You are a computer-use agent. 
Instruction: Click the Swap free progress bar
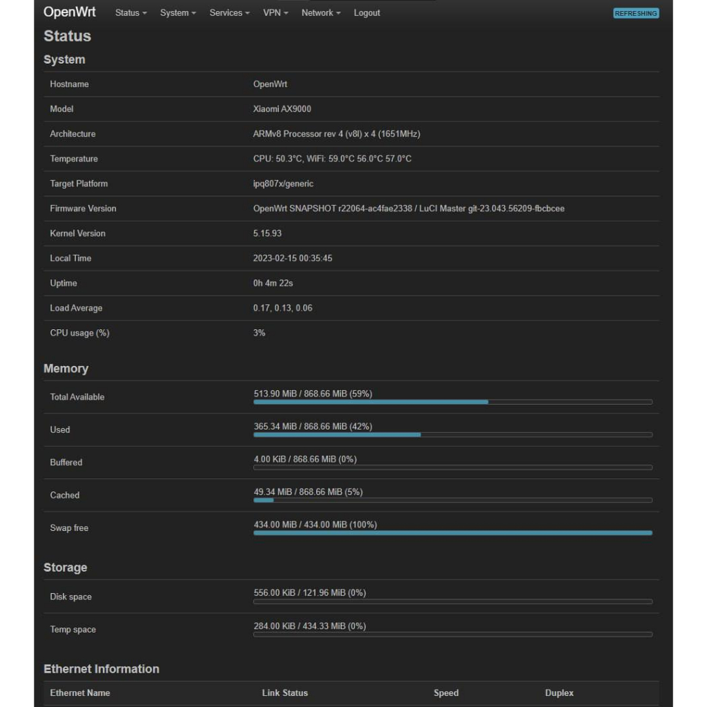(452, 532)
